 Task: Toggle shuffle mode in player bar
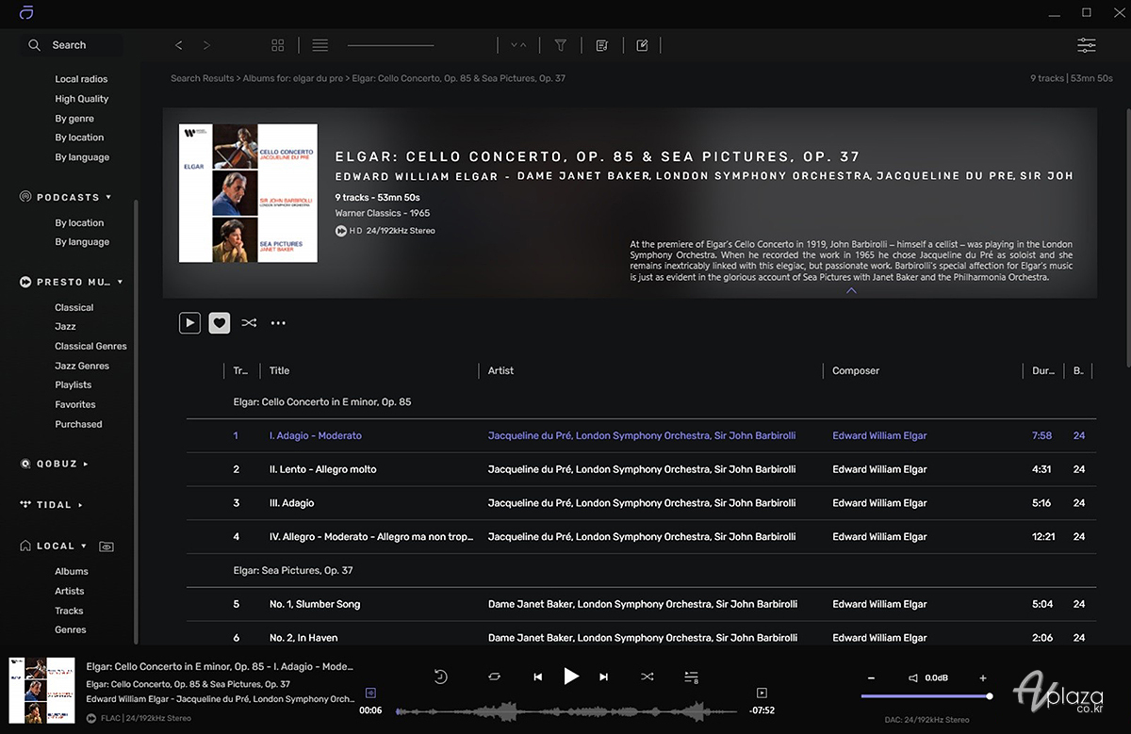pyautogui.click(x=647, y=677)
